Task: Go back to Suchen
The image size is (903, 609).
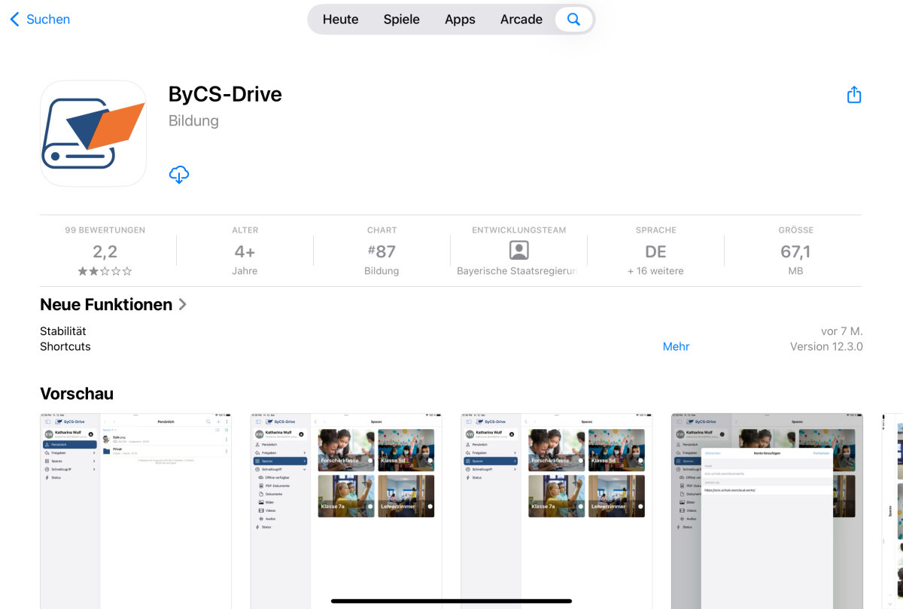Action: click(x=47, y=20)
